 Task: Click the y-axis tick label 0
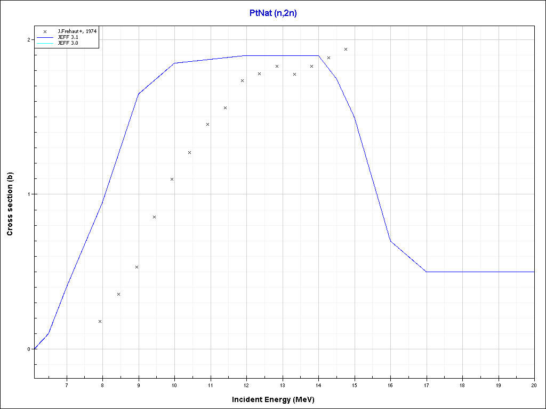[29, 349]
